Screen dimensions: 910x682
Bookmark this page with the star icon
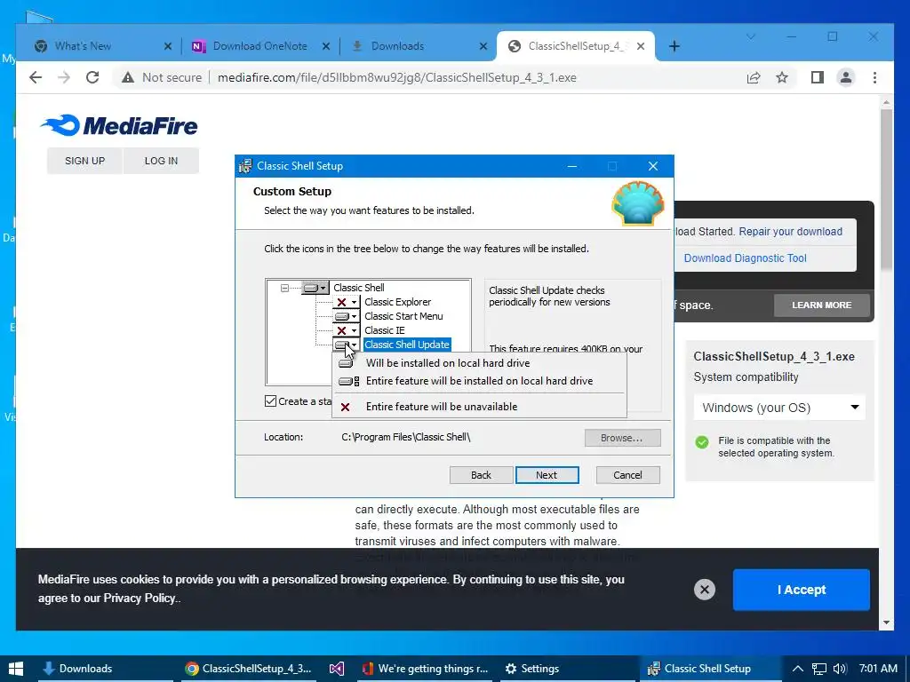point(782,78)
